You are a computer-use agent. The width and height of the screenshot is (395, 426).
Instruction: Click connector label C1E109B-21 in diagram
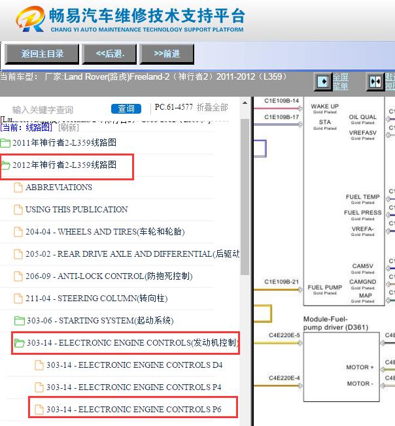point(281,282)
